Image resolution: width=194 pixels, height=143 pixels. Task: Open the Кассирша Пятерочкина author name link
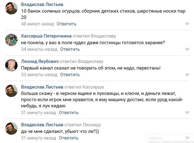point(46,36)
